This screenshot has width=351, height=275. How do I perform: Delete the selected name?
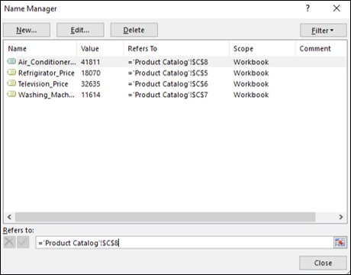[134, 30]
